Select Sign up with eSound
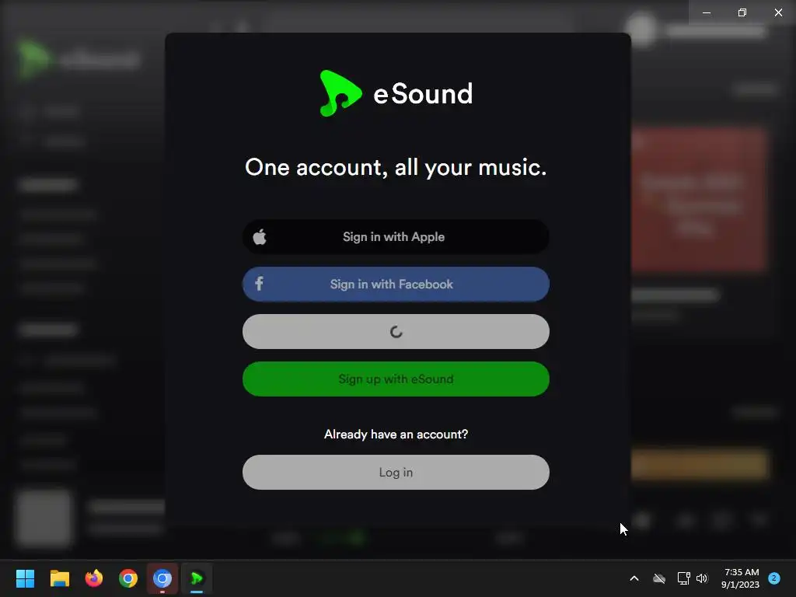 point(396,379)
